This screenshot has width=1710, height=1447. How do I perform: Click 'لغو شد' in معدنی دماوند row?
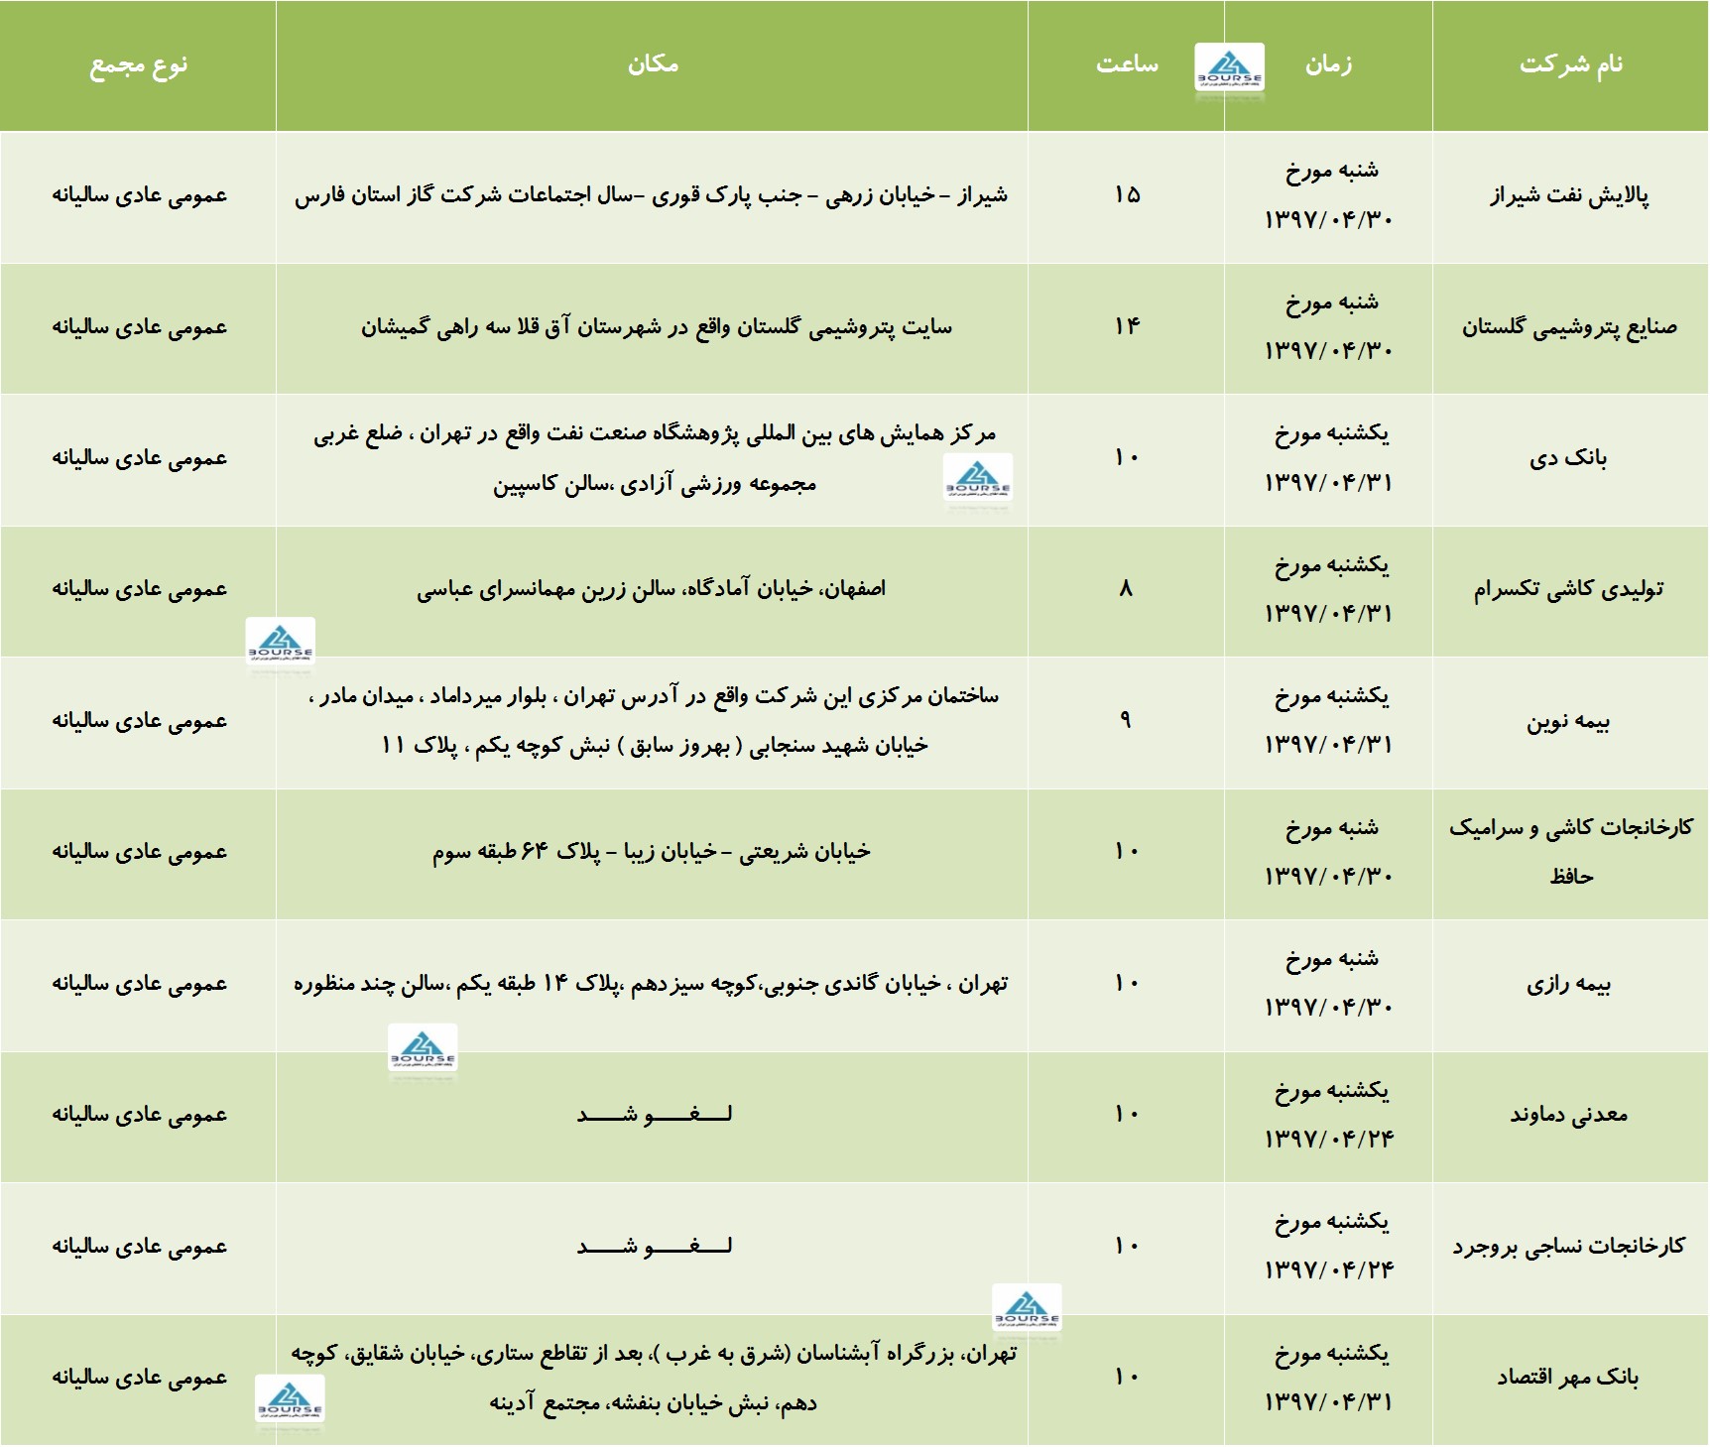(655, 1115)
